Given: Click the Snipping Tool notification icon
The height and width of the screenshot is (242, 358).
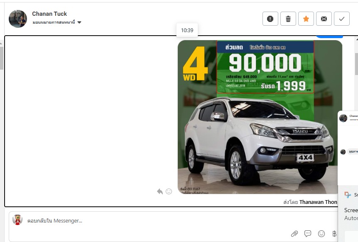Looking at the screenshot, I should pos(348,195).
